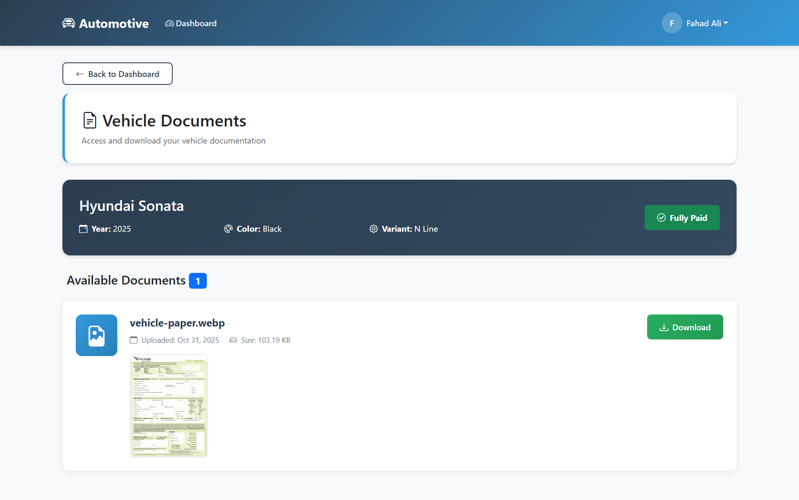Click the Vehicle Documents file icon

[x=89, y=121]
